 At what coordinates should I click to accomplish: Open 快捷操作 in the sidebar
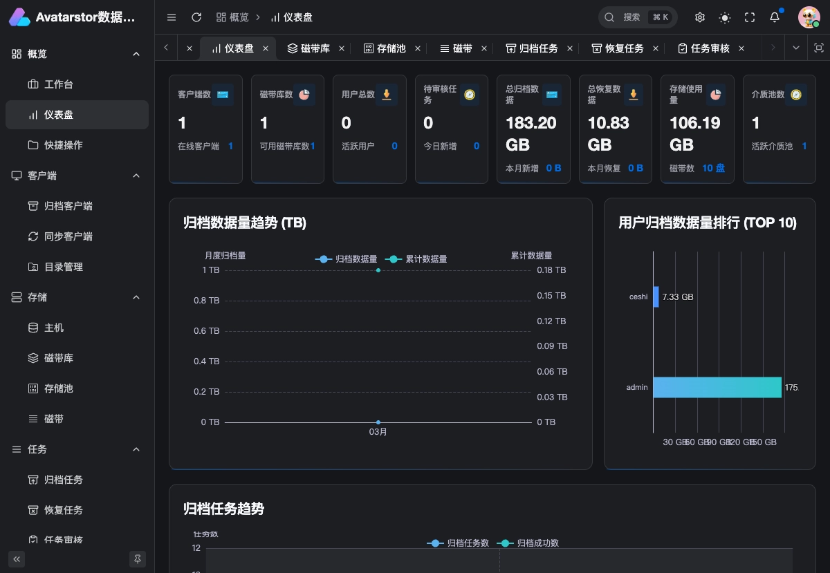(77, 145)
